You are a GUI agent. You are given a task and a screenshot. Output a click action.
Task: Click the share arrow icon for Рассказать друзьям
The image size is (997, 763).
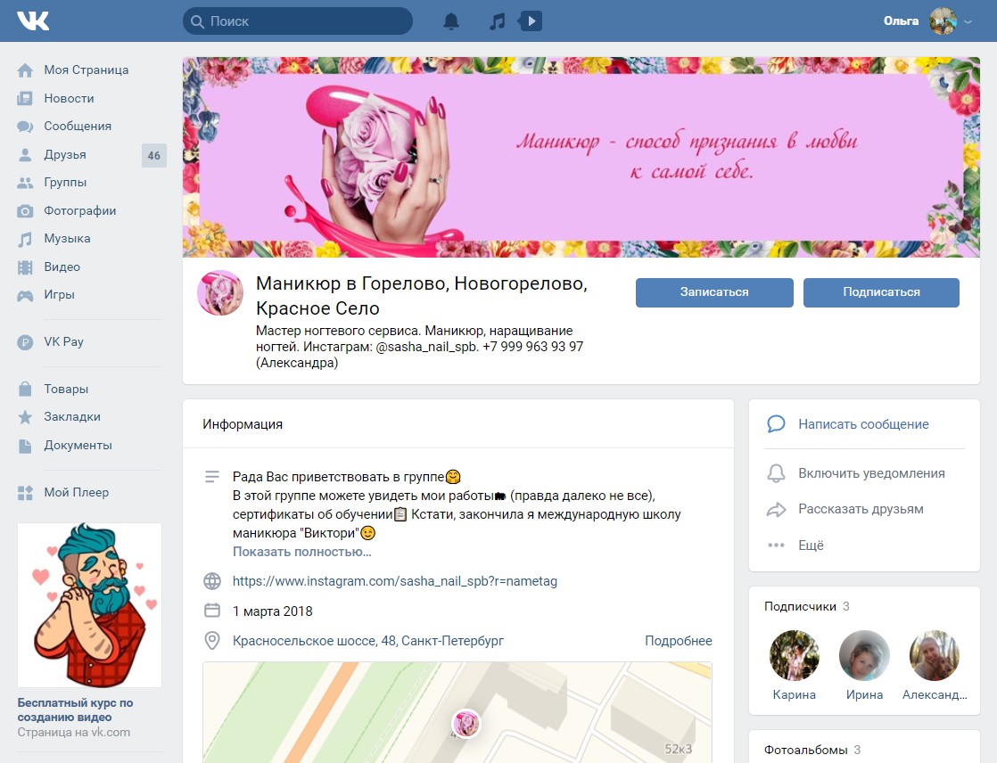[776, 510]
